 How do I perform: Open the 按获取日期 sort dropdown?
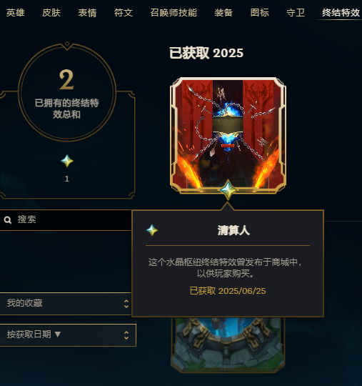click(x=68, y=335)
